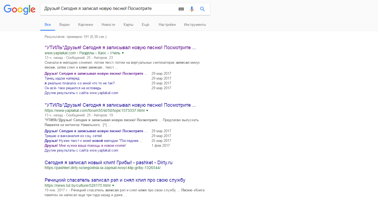Click the date beside 'Трешак и вакханалия'
378x201 pixels.
pyautogui.click(x=161, y=136)
